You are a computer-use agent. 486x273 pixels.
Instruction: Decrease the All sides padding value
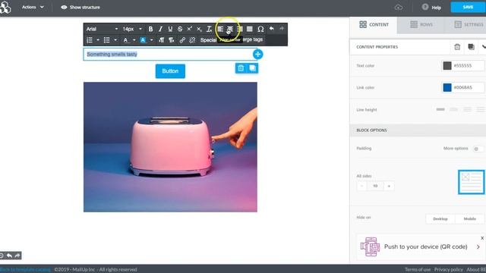click(361, 186)
